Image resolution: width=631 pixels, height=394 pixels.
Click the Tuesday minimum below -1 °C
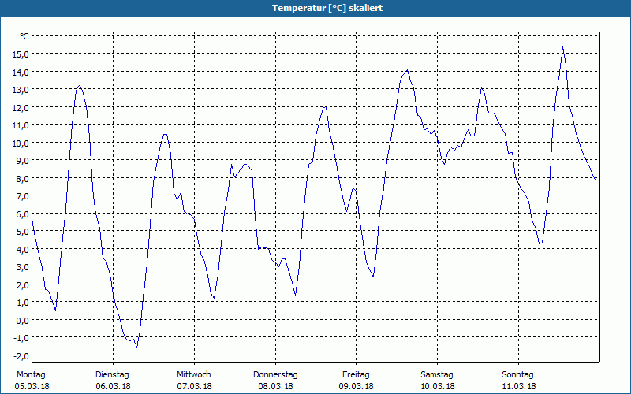[x=136, y=347]
